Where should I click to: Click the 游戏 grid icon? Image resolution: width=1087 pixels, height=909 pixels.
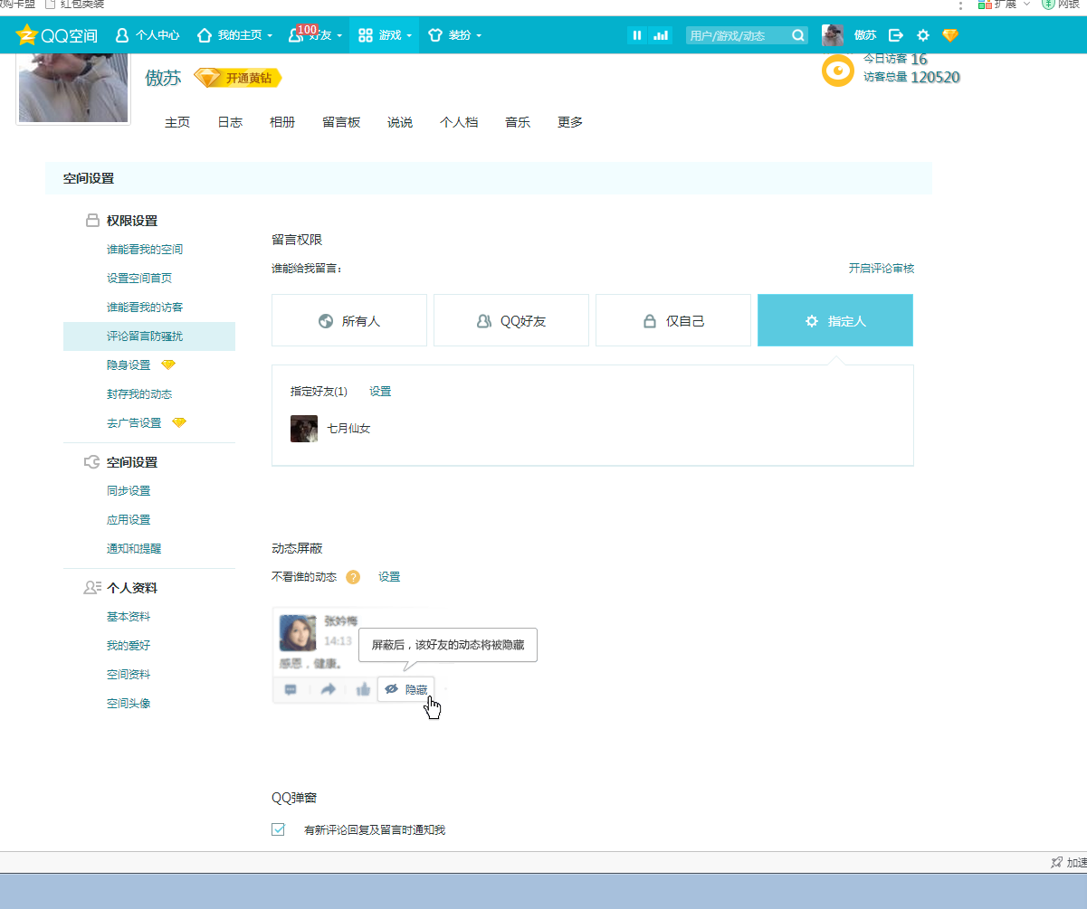click(366, 35)
